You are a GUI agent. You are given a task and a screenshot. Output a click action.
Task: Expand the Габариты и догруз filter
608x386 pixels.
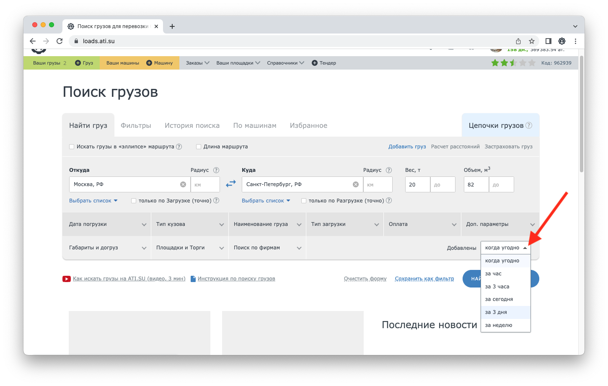pos(107,248)
